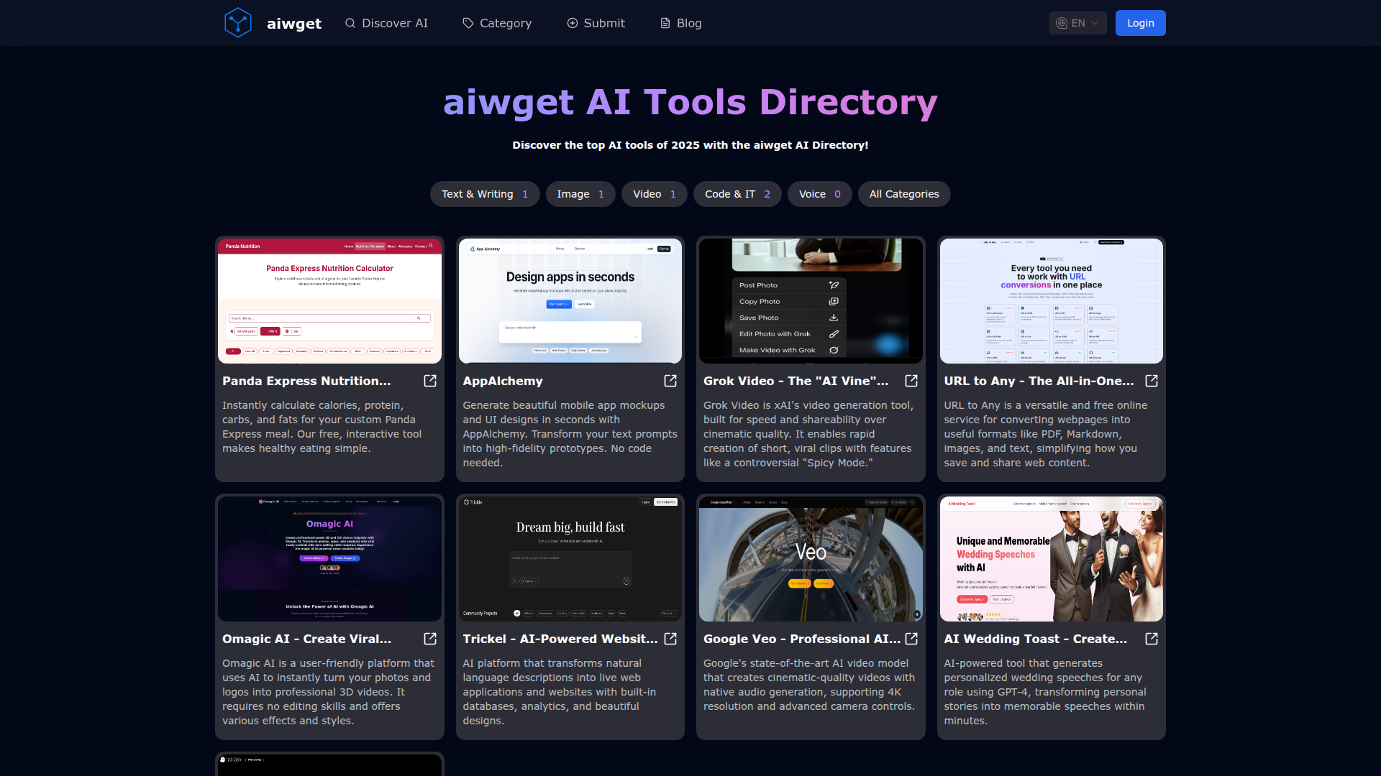Click the URL to Any screenshot thumbnail
Screen dimensions: 1381x776
pos(1052,301)
